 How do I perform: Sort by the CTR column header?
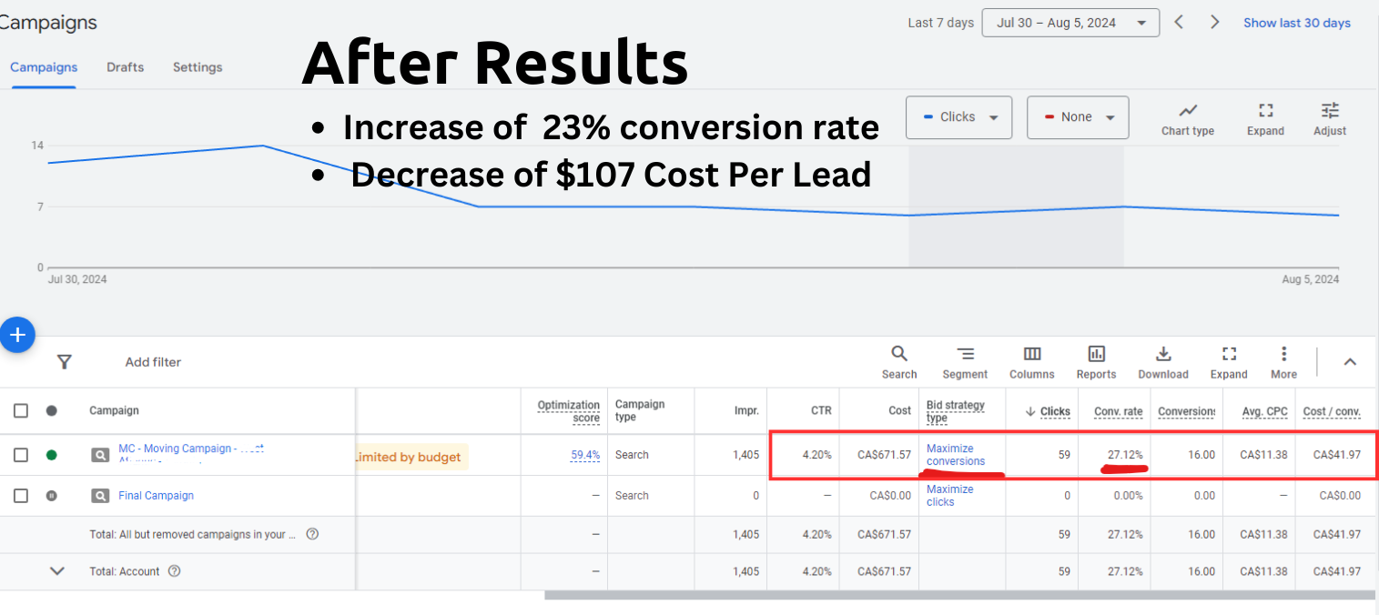(821, 411)
